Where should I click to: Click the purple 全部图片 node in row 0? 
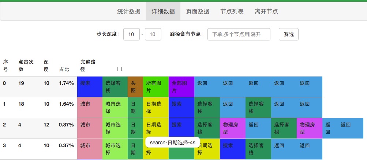[x=181, y=87]
